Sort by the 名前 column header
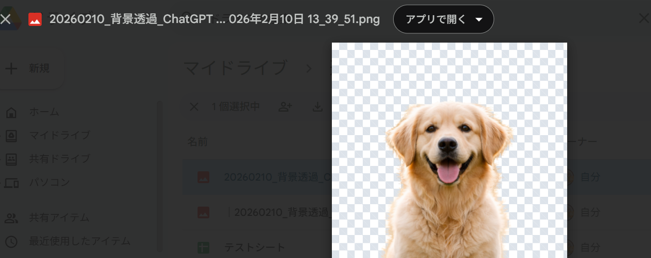651x258 pixels. (197, 142)
